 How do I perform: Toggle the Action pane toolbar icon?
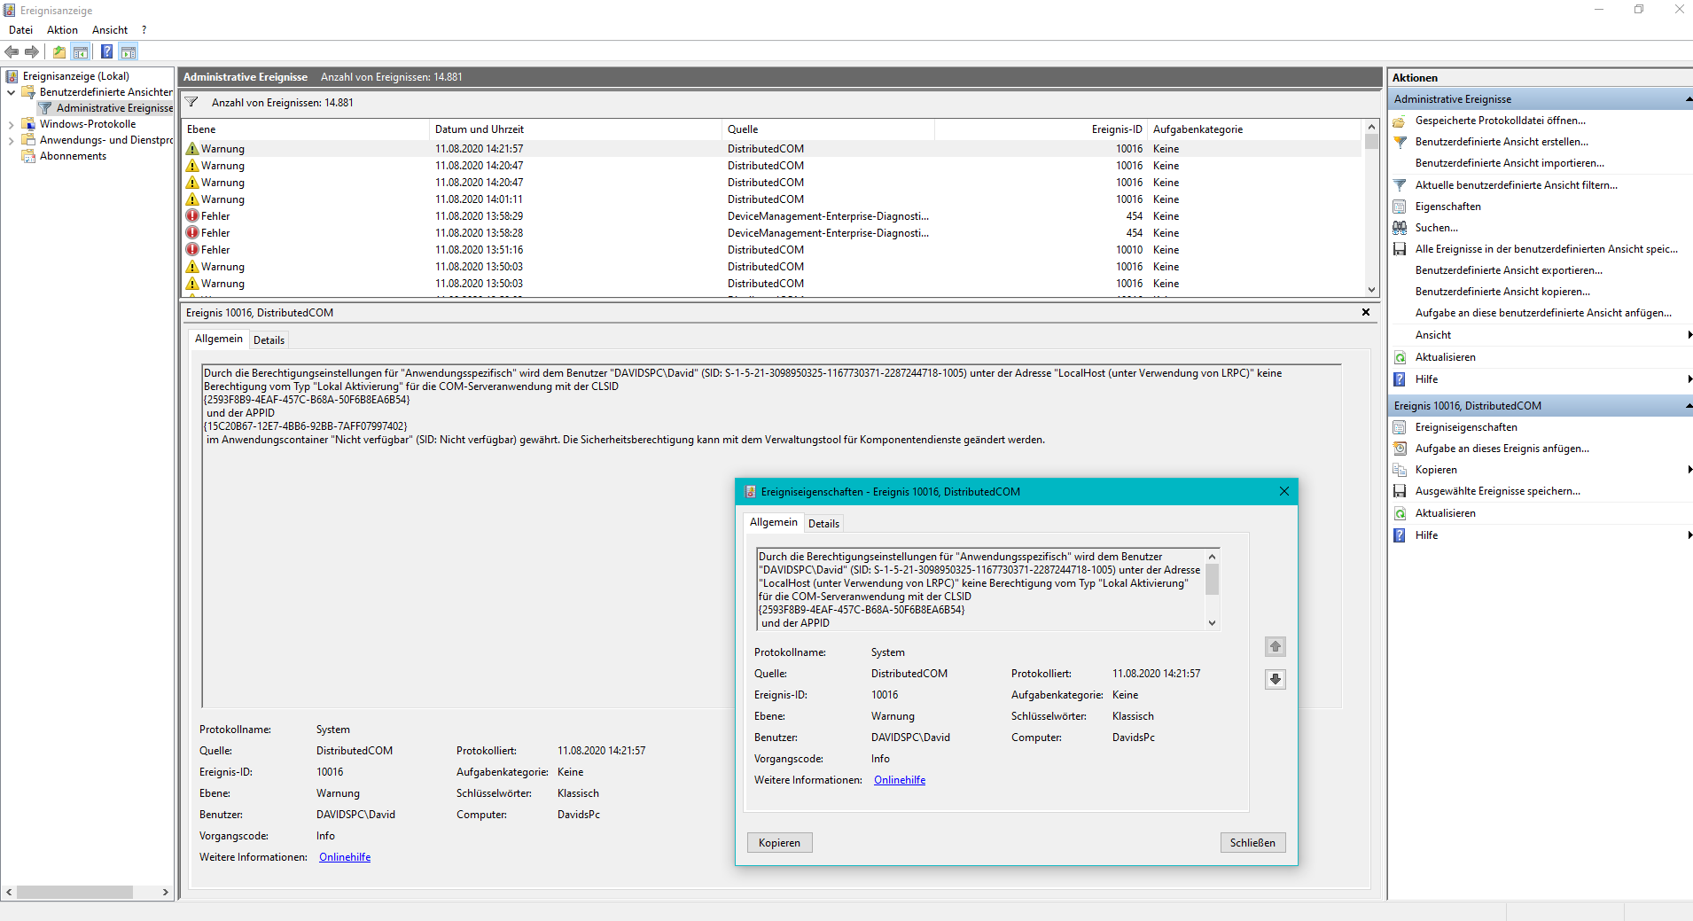129,52
